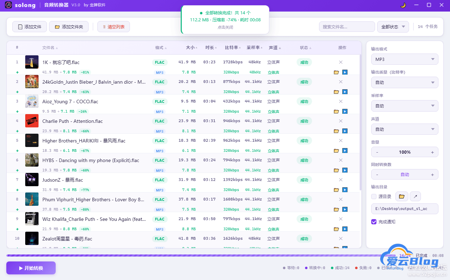Open folder for 24kGoldn Justin Bieber row

click(336, 92)
